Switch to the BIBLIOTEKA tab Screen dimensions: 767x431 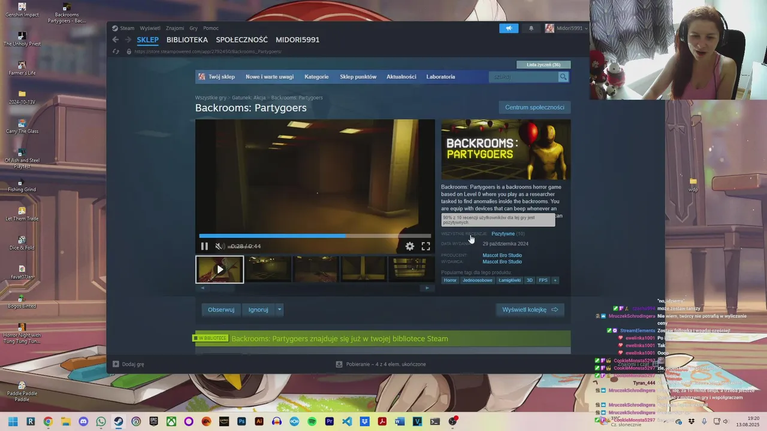point(187,40)
